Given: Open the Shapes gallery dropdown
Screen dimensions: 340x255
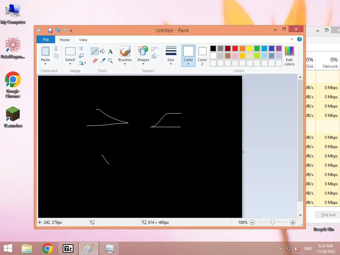Looking at the screenshot, I should 143,64.
